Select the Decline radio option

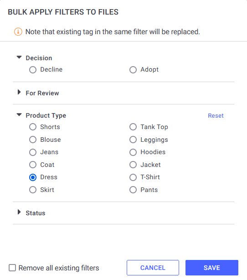[33, 70]
